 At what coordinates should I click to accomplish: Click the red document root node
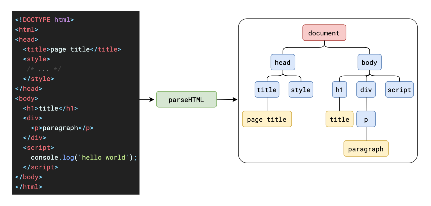coord(324,33)
